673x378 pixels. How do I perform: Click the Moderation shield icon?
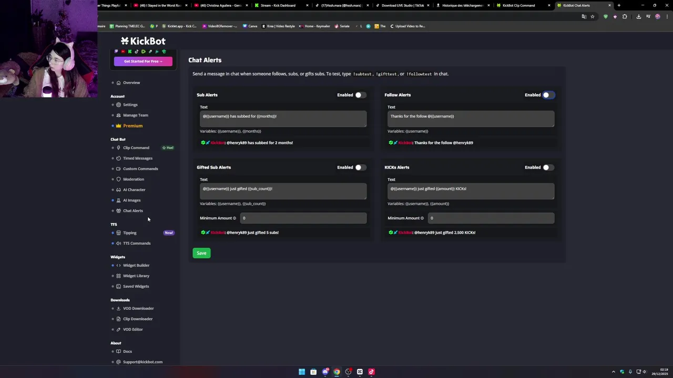pos(118,179)
